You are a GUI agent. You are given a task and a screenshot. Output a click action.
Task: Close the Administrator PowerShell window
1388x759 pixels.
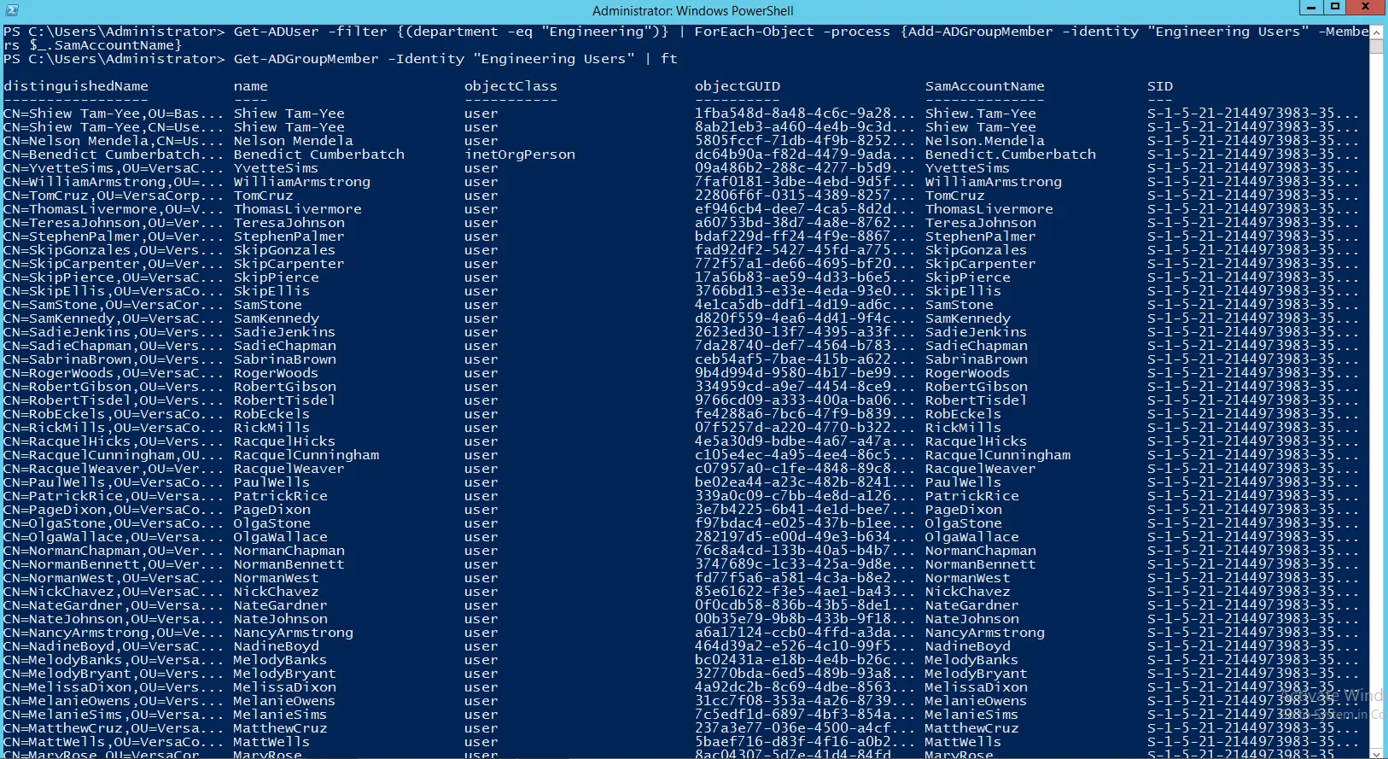(x=1366, y=8)
